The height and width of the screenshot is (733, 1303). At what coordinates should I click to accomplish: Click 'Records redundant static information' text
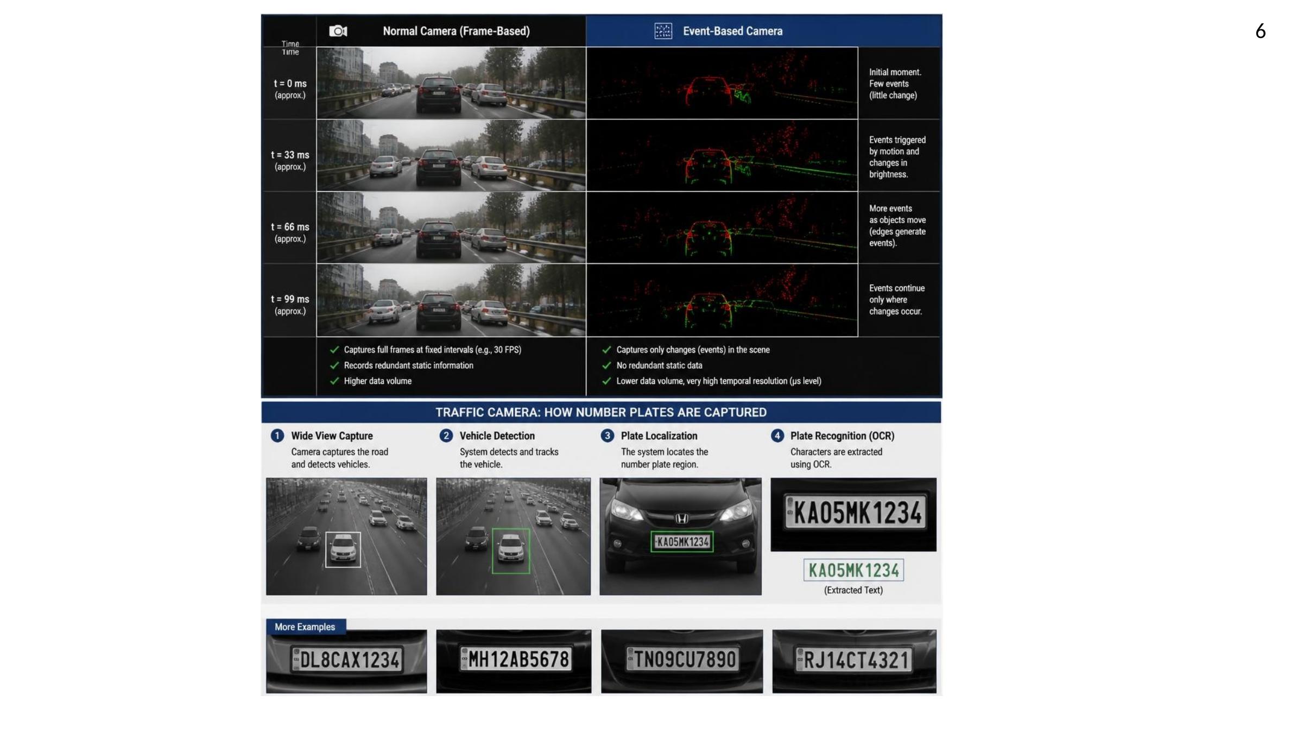408,365
